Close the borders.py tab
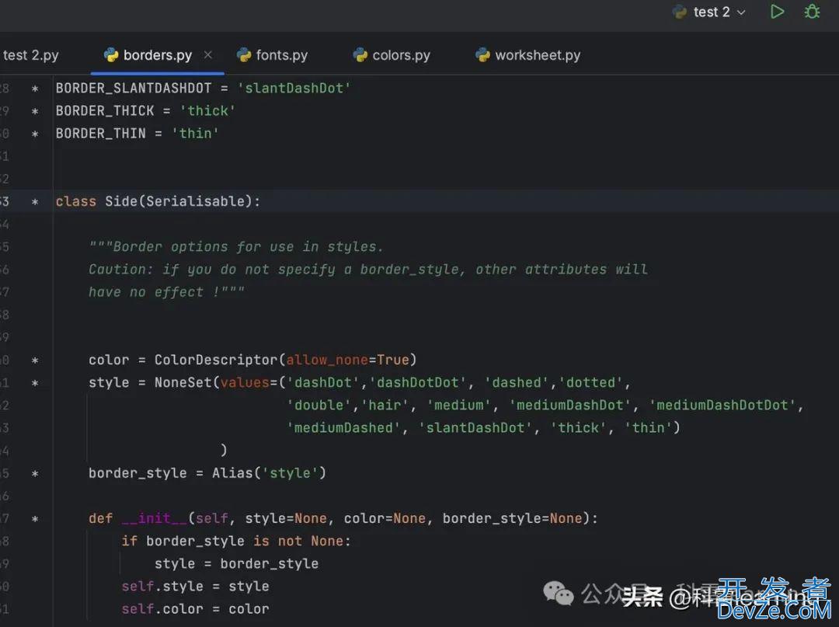 pos(208,54)
